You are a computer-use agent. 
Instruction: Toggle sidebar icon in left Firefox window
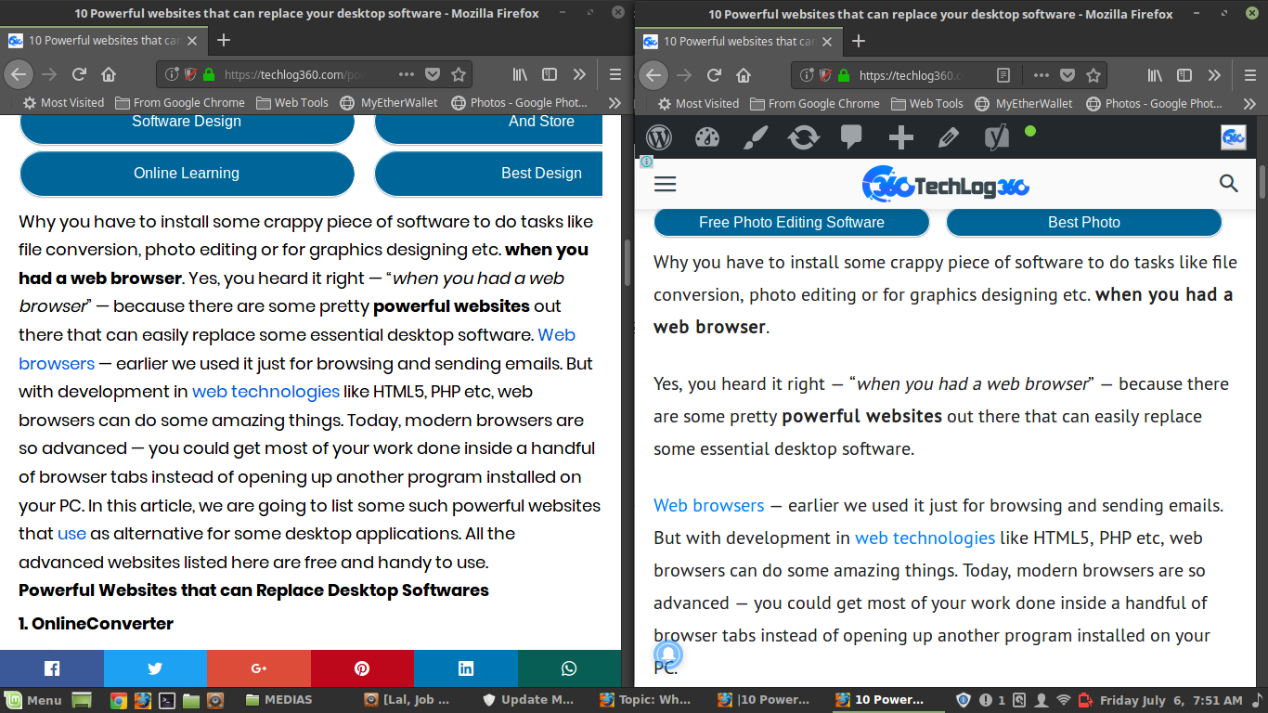click(x=550, y=74)
